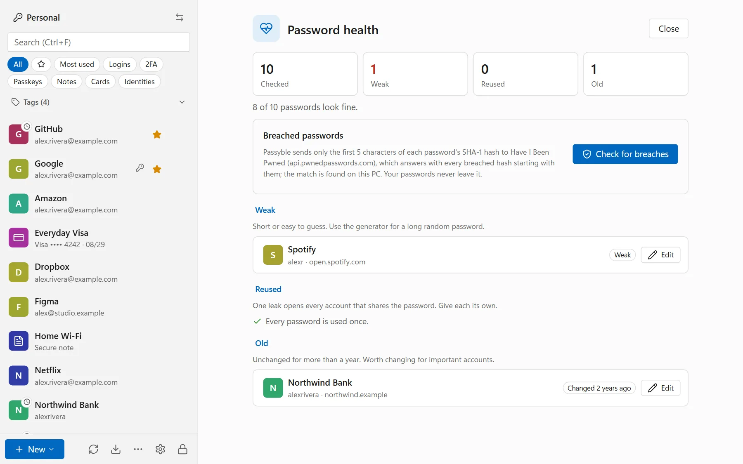Click the passkey key icon on Google
The width and height of the screenshot is (743, 464).
(140, 168)
